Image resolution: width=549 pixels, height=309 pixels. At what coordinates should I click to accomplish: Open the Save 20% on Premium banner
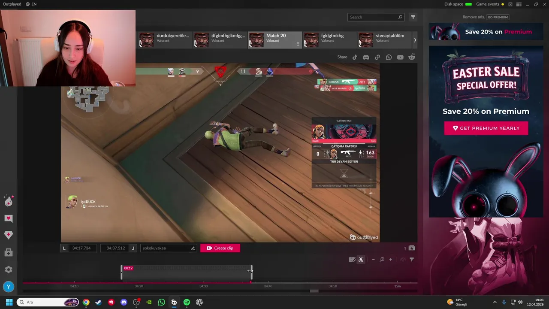(x=486, y=32)
